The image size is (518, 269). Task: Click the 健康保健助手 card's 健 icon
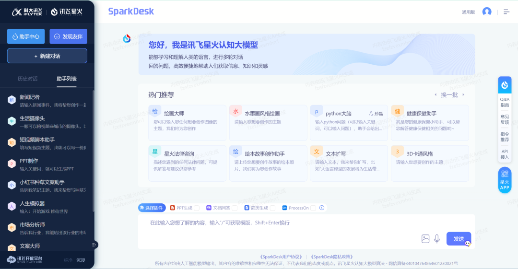click(x=398, y=111)
